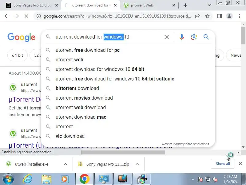246x185 pixels.
Task: Click the horizontal scrollbar thumb
Action: coord(123,152)
